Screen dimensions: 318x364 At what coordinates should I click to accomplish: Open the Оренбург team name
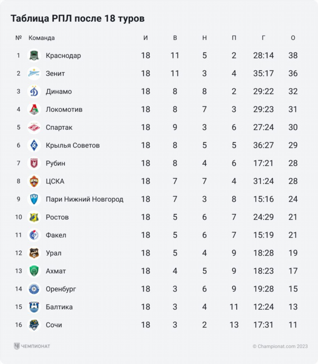(61, 289)
